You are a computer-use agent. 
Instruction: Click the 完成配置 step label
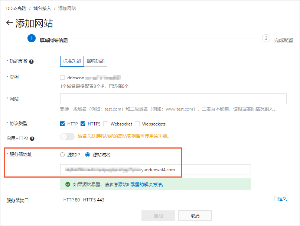284,40
